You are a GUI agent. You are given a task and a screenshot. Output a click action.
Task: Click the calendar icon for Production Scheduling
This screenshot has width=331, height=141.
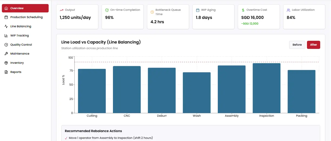[x=6, y=17]
